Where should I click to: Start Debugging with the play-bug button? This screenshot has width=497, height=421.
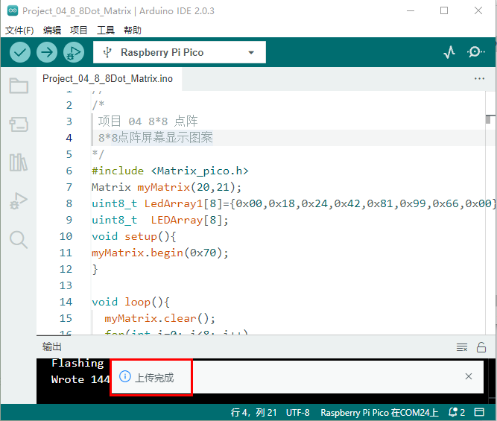tap(74, 52)
